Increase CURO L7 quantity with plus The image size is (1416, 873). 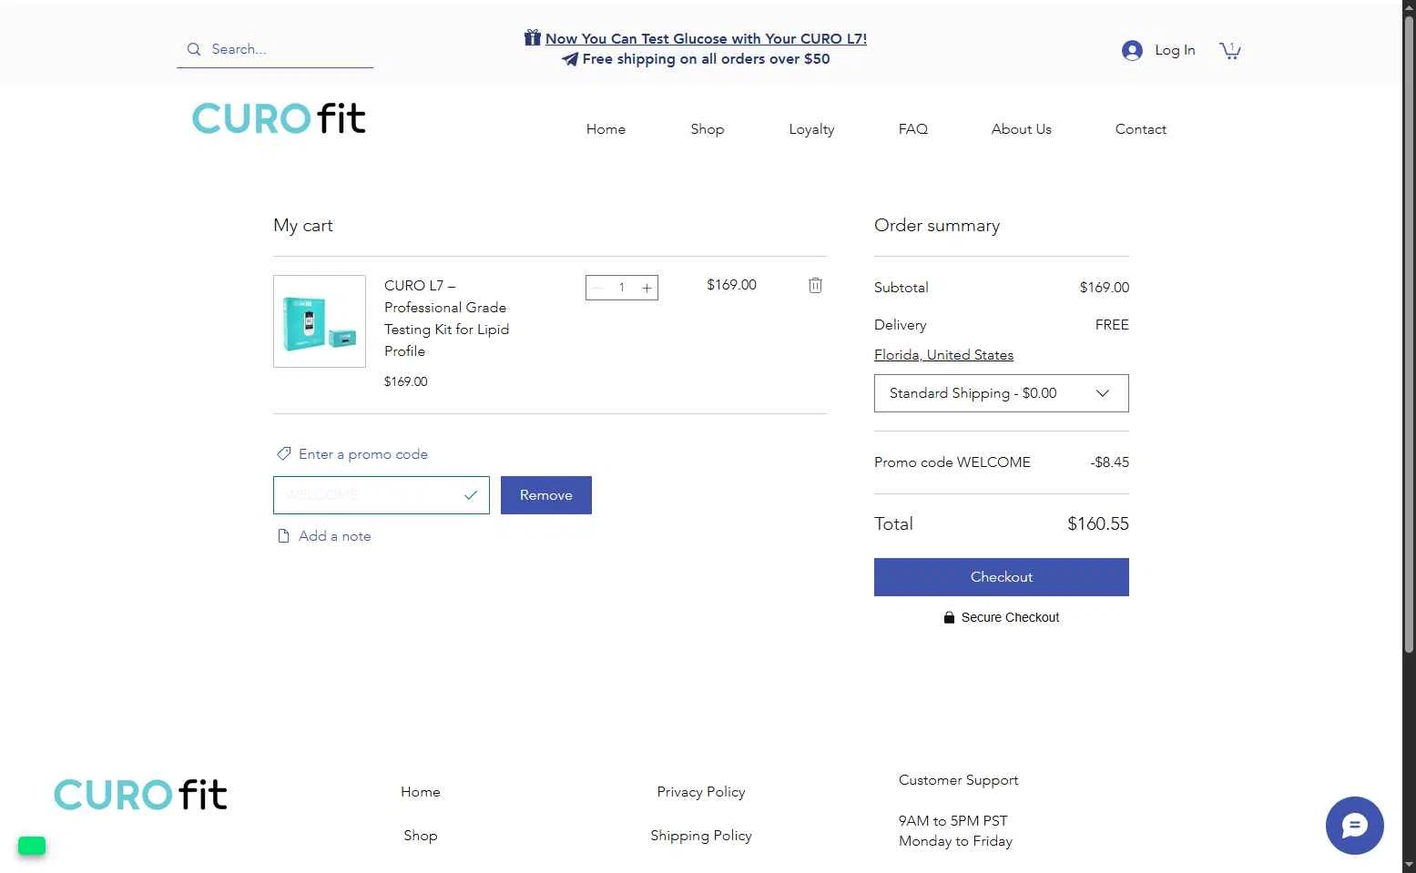647,288
